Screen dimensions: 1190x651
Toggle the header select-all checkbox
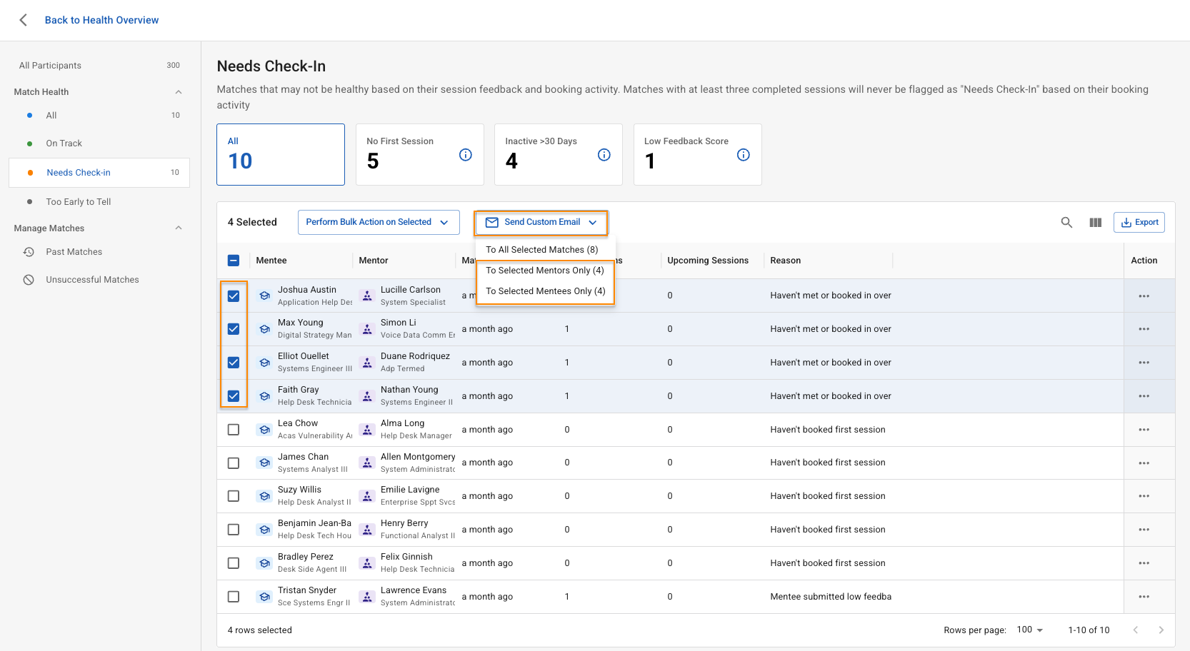click(234, 261)
